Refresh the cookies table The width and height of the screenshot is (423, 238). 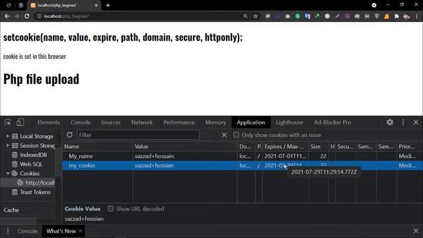(x=69, y=135)
